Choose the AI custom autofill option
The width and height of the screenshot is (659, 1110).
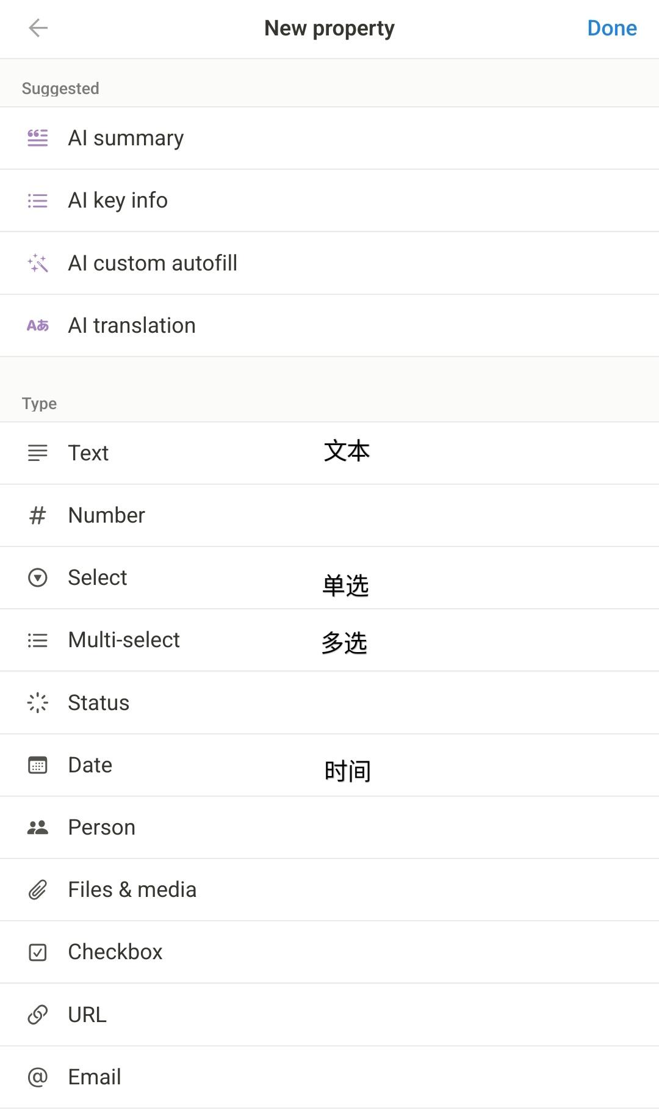pos(153,263)
